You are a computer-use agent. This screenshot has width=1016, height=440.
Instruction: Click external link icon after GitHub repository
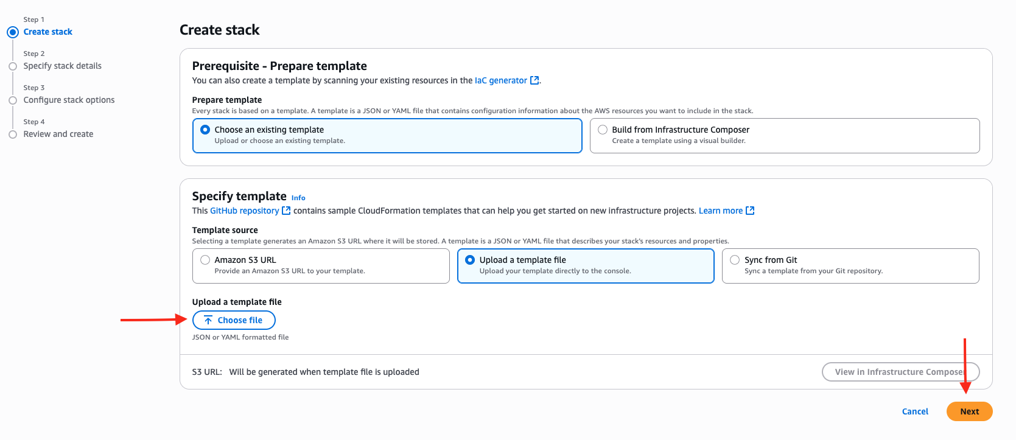pyautogui.click(x=286, y=211)
